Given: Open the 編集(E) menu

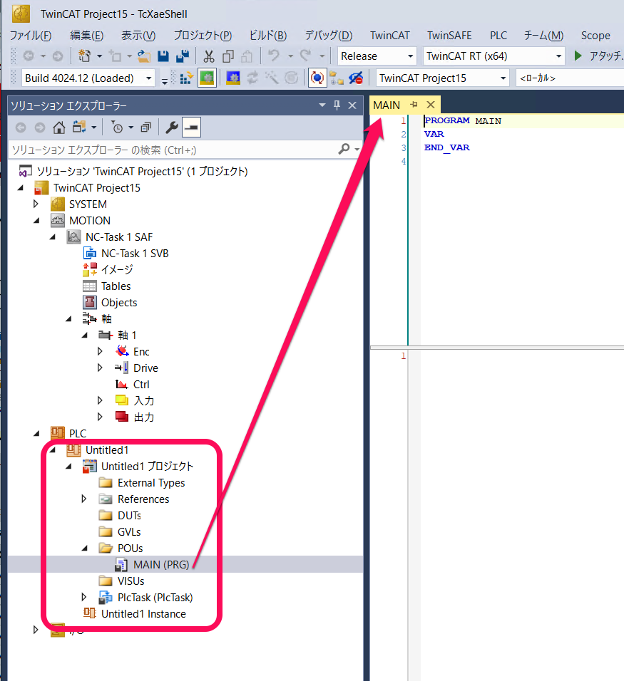Looking at the screenshot, I should tap(86, 35).
